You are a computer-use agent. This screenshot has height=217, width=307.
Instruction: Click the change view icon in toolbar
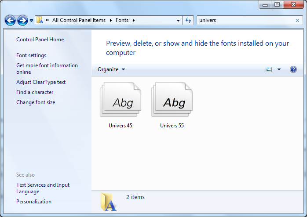click(269, 69)
